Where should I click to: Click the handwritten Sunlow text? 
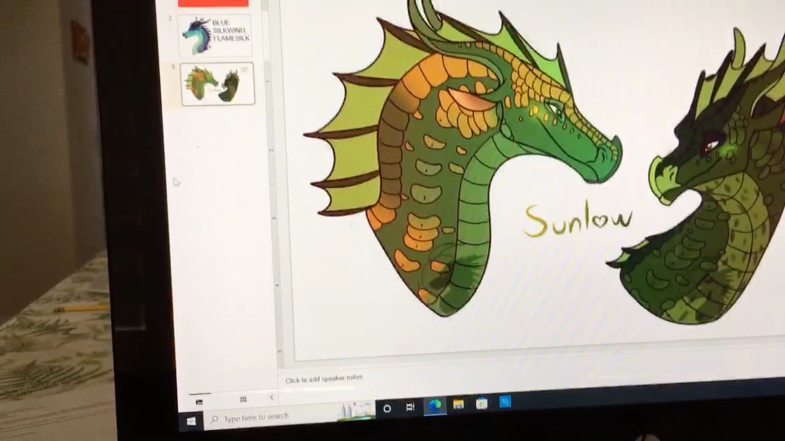(x=578, y=219)
